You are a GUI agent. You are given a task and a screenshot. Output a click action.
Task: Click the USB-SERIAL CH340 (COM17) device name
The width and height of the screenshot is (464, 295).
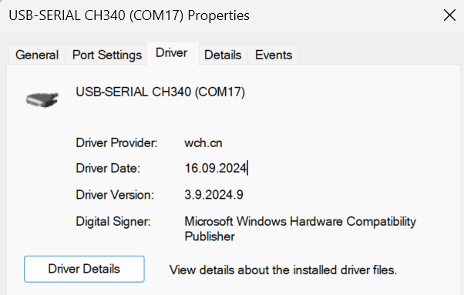pos(160,92)
